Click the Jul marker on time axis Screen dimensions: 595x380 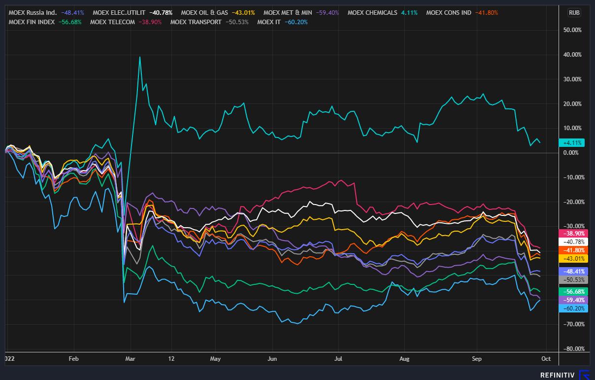pyautogui.click(x=338, y=359)
